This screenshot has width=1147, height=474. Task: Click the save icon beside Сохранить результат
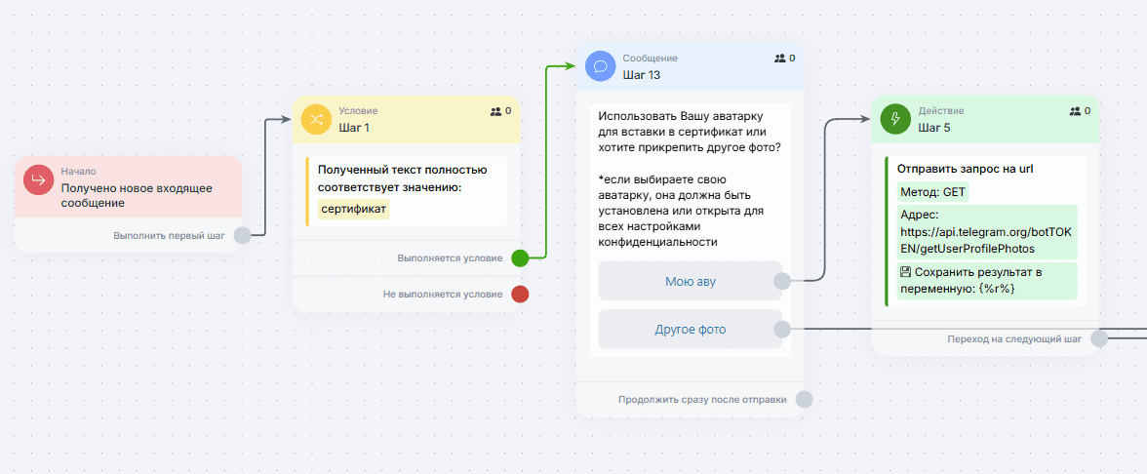(x=905, y=272)
